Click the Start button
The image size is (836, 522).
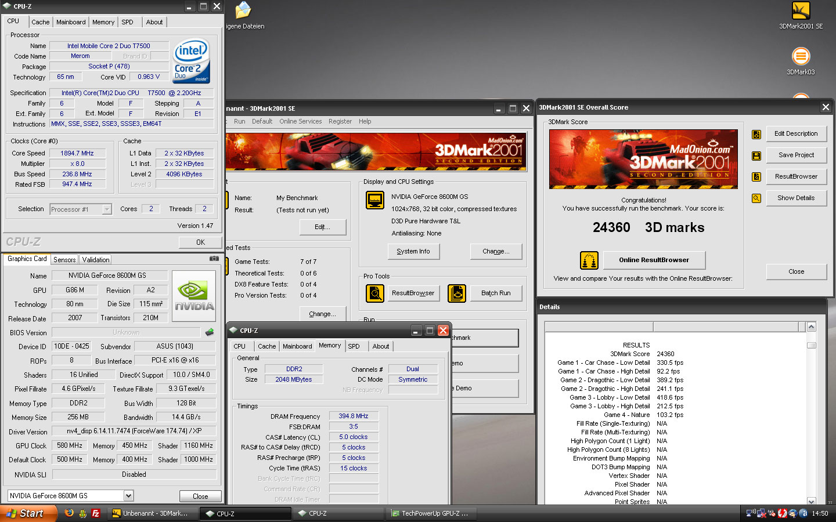click(29, 513)
